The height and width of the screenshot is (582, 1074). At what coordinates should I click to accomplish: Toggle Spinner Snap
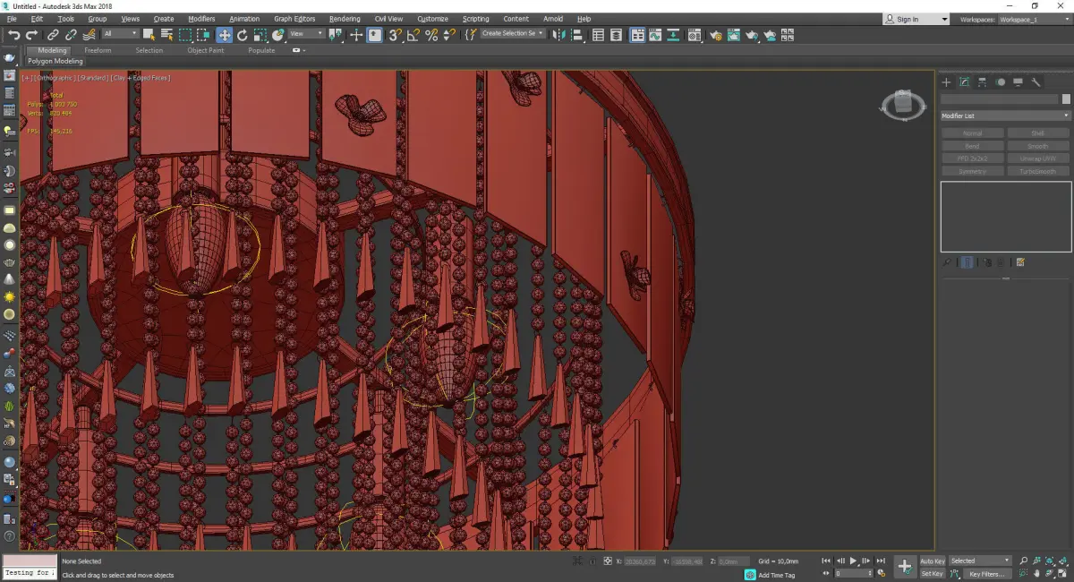click(450, 35)
